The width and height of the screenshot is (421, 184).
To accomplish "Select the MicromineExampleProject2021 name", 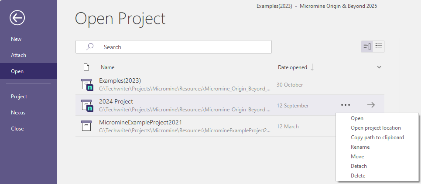I will tap(140, 122).
